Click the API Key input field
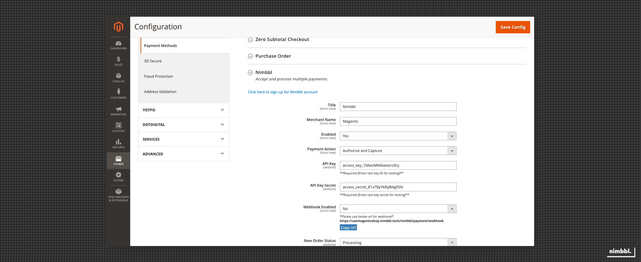The image size is (641, 262). click(398, 165)
